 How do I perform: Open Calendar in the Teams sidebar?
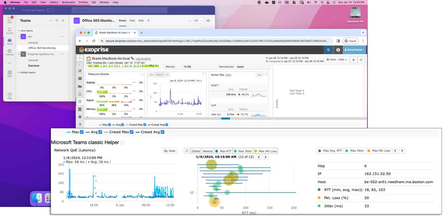click(x=10, y=52)
